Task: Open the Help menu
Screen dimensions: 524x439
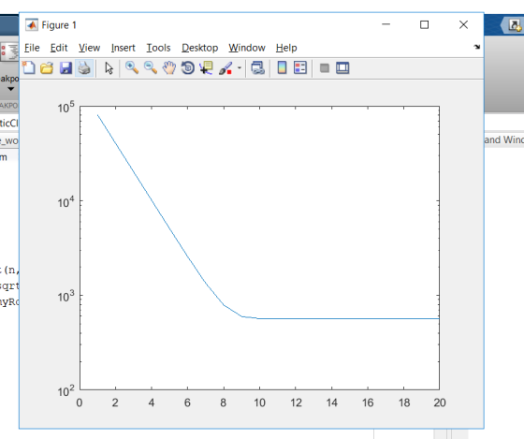Action: pos(286,48)
